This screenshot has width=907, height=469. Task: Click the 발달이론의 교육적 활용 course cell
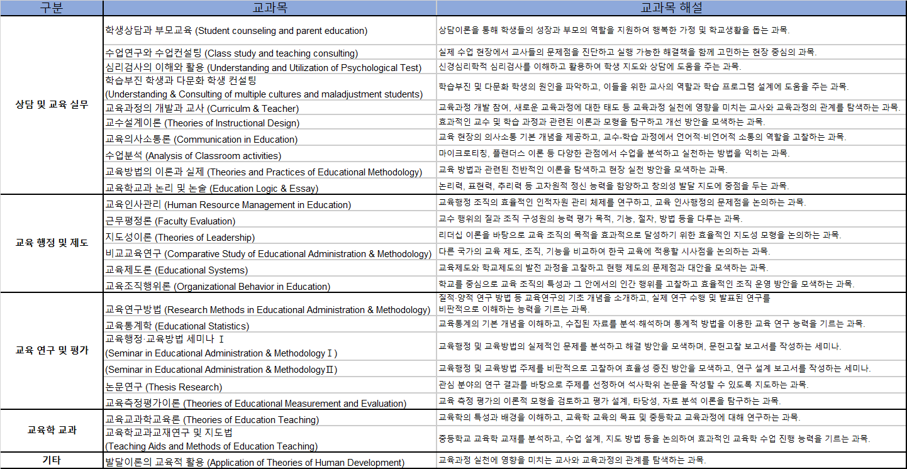coord(254,462)
